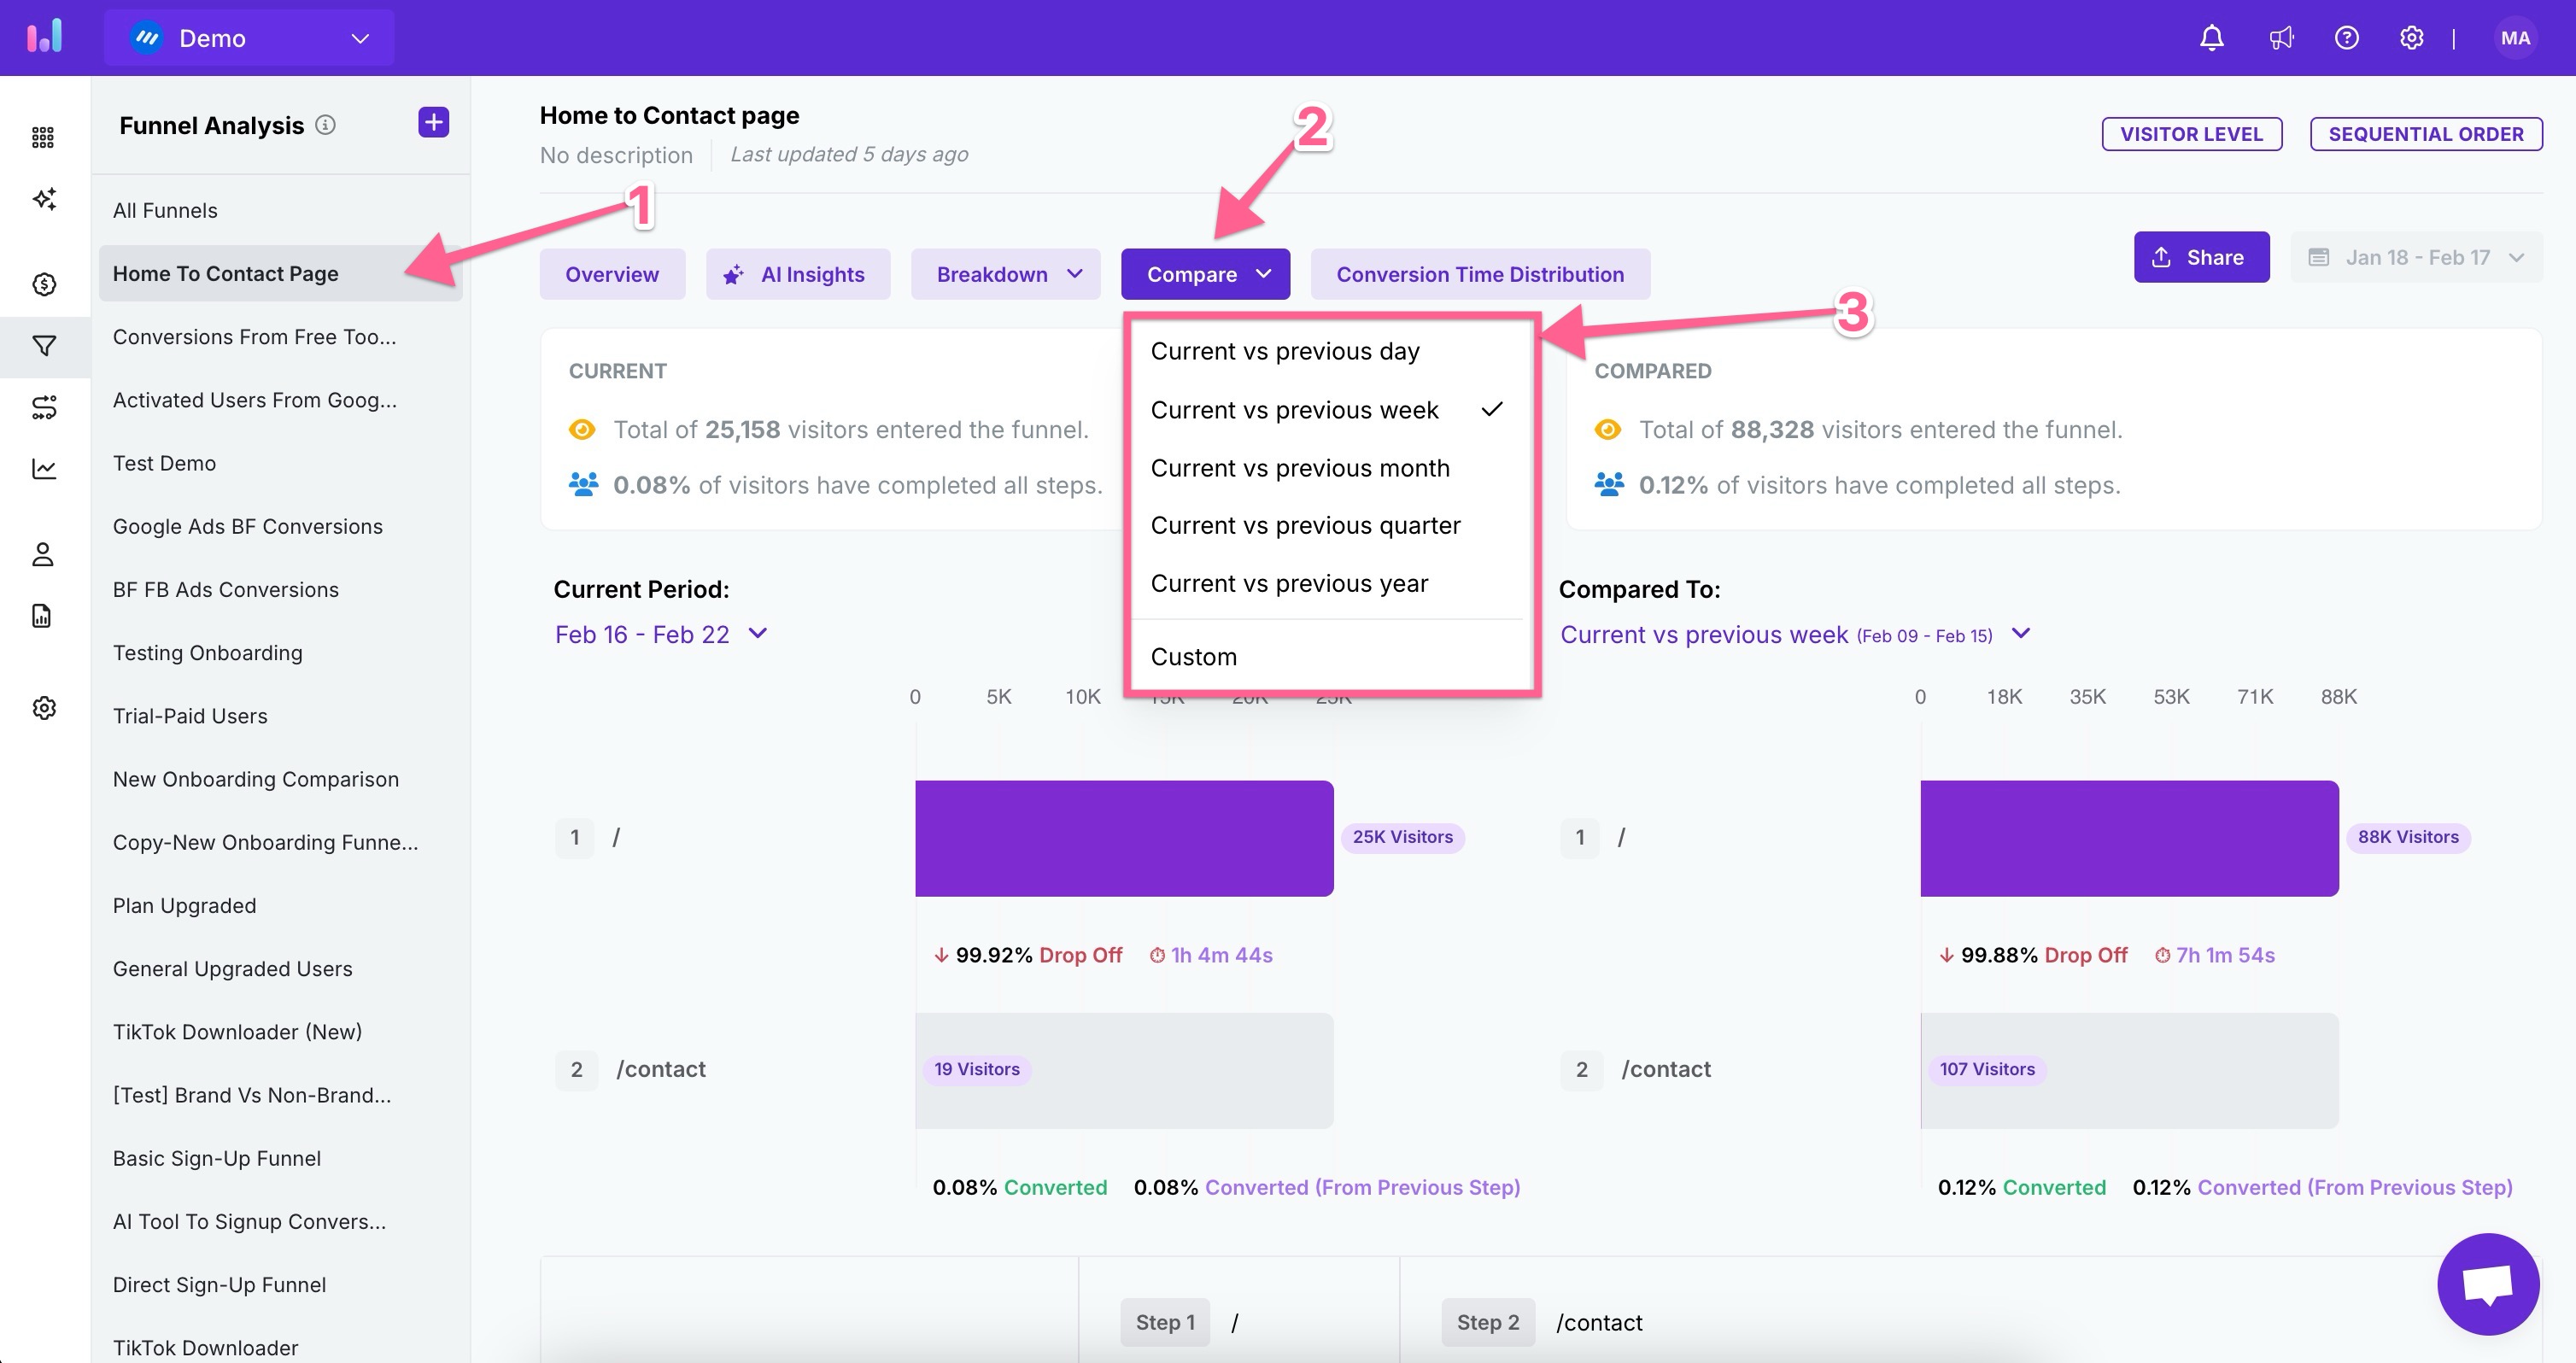Choose Current vs previous month

(x=1299, y=468)
